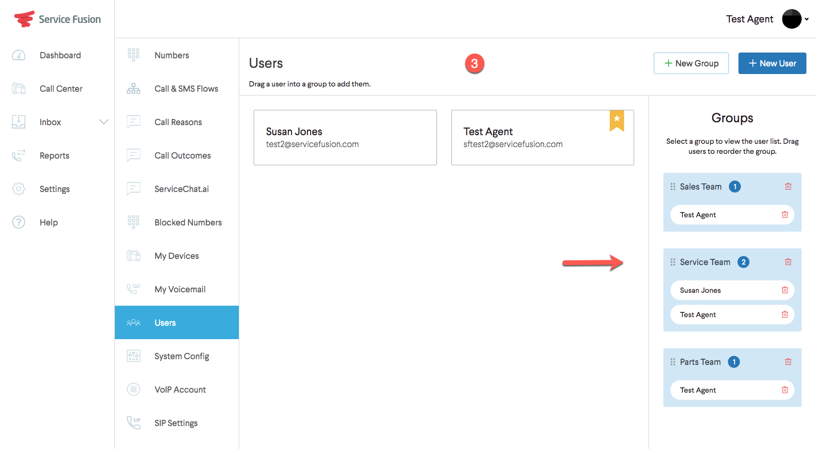This screenshot has width=816, height=449.
Task: Click the New Group button
Action: coord(691,63)
